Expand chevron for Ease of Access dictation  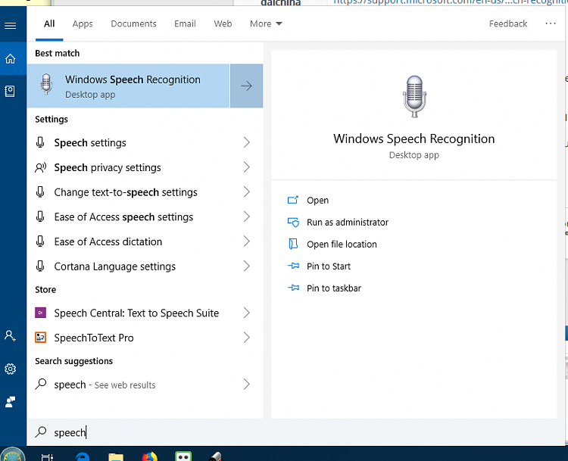coord(247,241)
